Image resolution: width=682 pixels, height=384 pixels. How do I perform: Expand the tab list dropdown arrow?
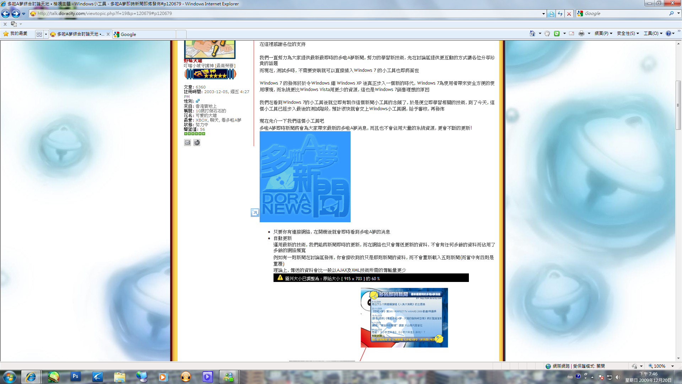click(x=46, y=34)
